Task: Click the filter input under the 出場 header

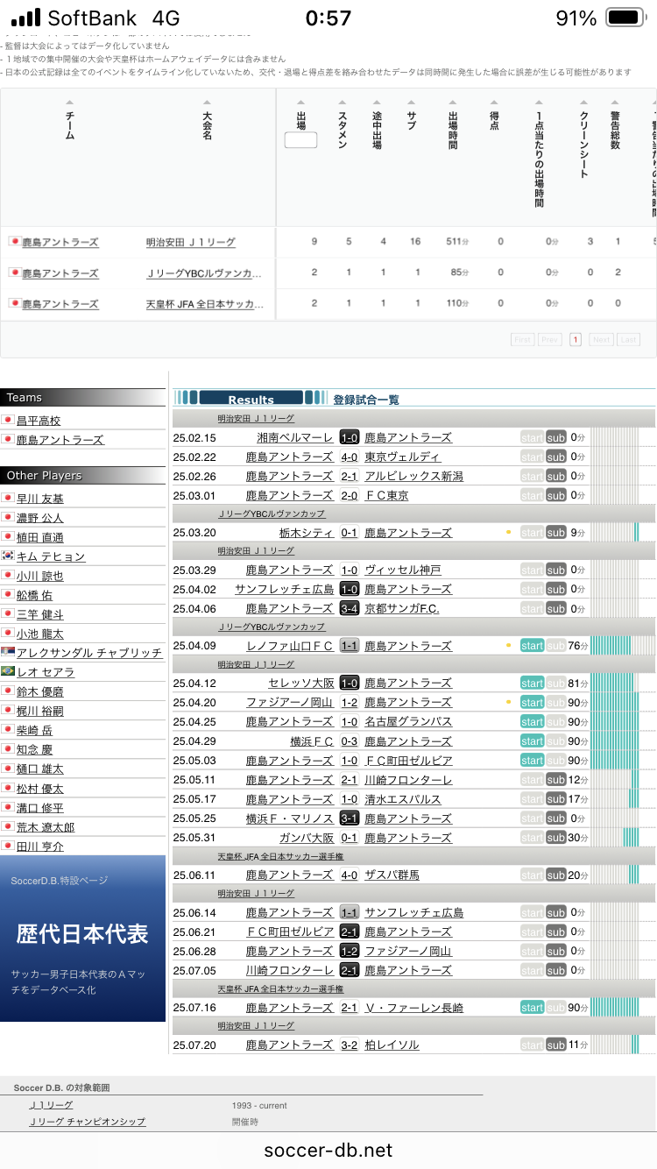Action: 300,139
